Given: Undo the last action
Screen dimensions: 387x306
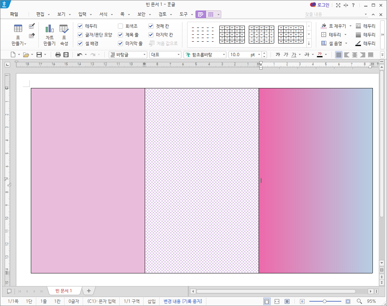Looking at the screenshot, I should coord(79,55).
